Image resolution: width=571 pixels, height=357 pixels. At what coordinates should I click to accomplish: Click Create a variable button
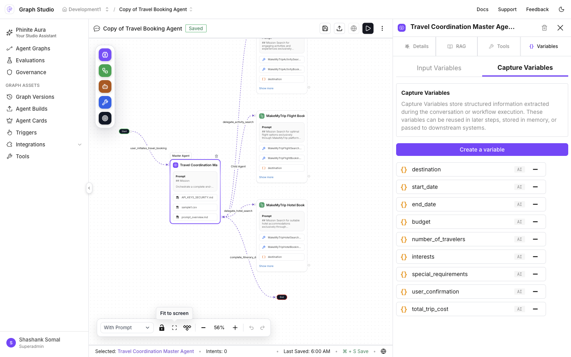(482, 150)
